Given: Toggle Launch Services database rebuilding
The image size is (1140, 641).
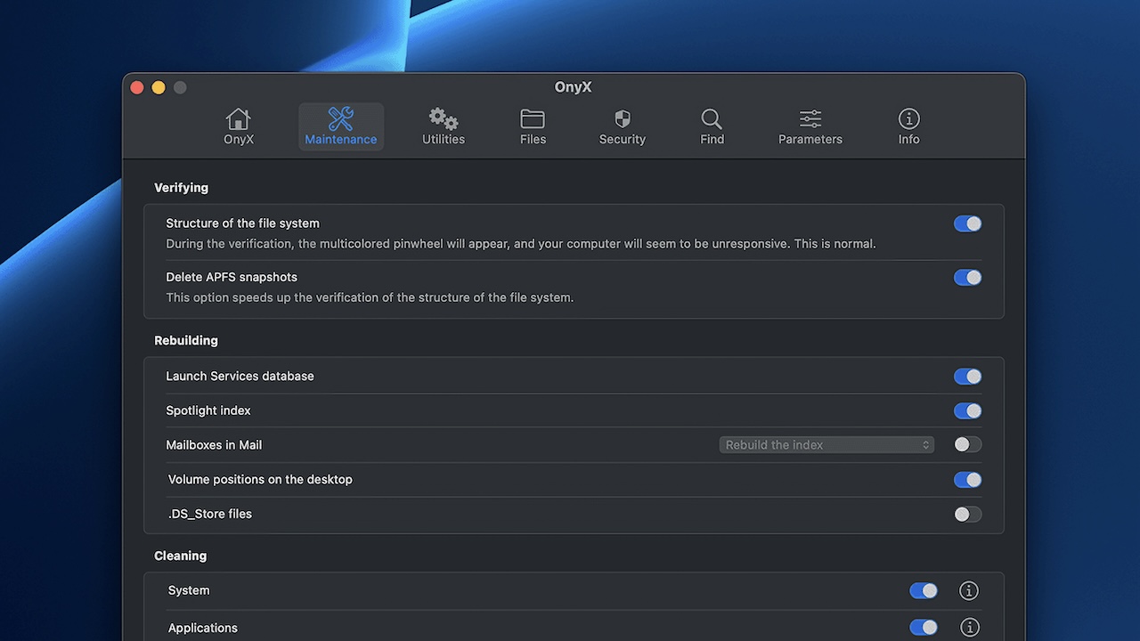Looking at the screenshot, I should [967, 377].
